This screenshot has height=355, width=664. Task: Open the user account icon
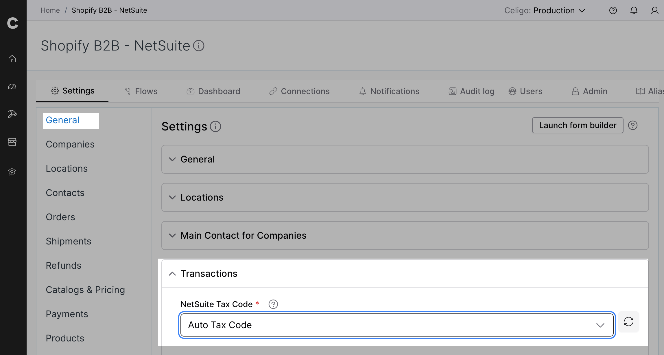point(654,10)
